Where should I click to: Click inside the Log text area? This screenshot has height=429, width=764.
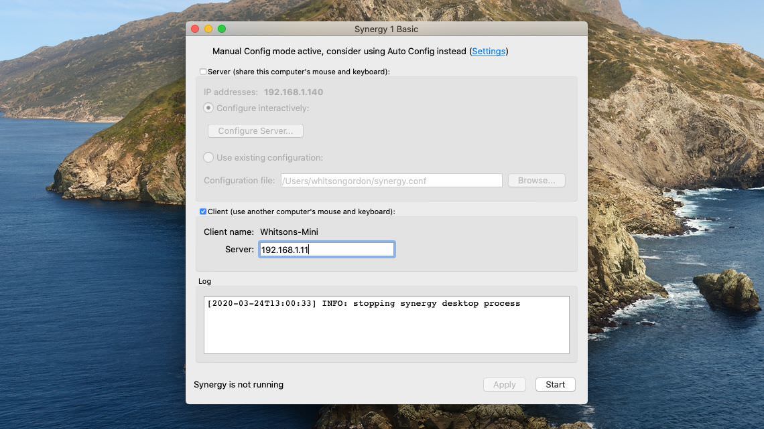[x=387, y=325]
